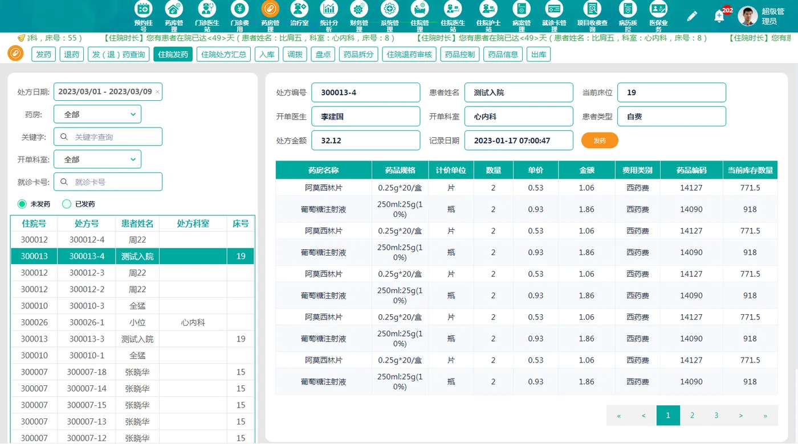Open the 财务管理 module icon
The width and height of the screenshot is (798, 444).
point(359,9)
